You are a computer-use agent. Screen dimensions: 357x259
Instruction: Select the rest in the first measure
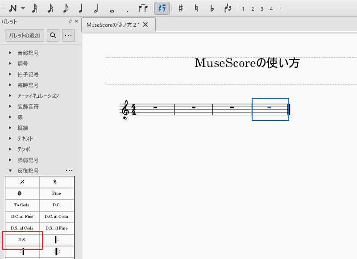(x=155, y=107)
